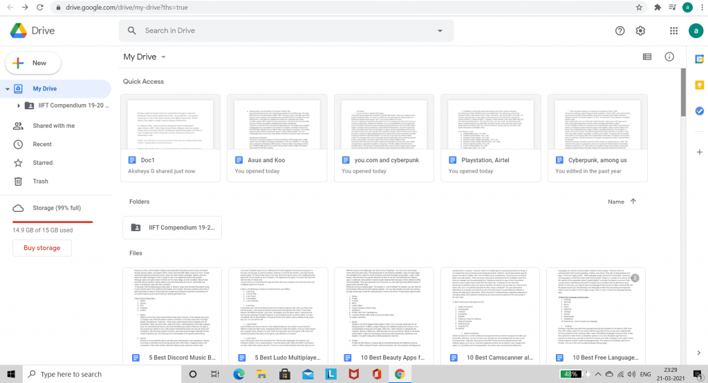Open Doc1 quick access thumbnail
The width and height of the screenshot is (708, 383).
170,138
